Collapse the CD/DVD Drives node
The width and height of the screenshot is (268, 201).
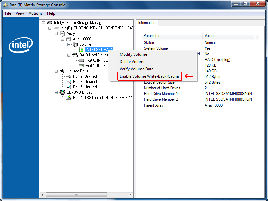click(x=57, y=92)
